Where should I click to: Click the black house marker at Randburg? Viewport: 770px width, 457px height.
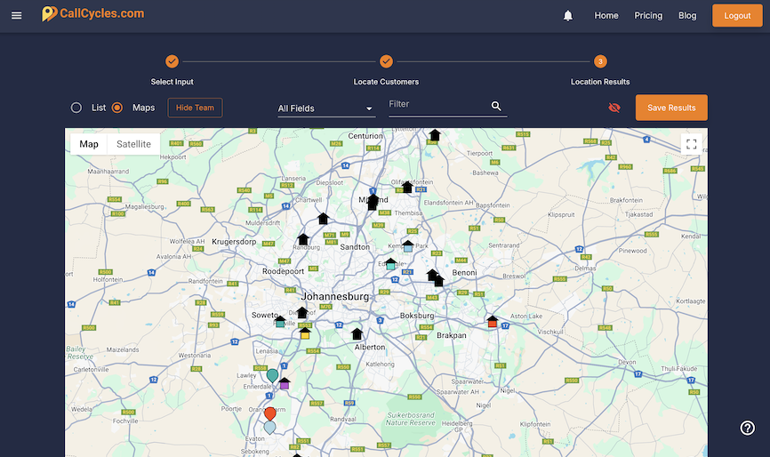point(303,239)
